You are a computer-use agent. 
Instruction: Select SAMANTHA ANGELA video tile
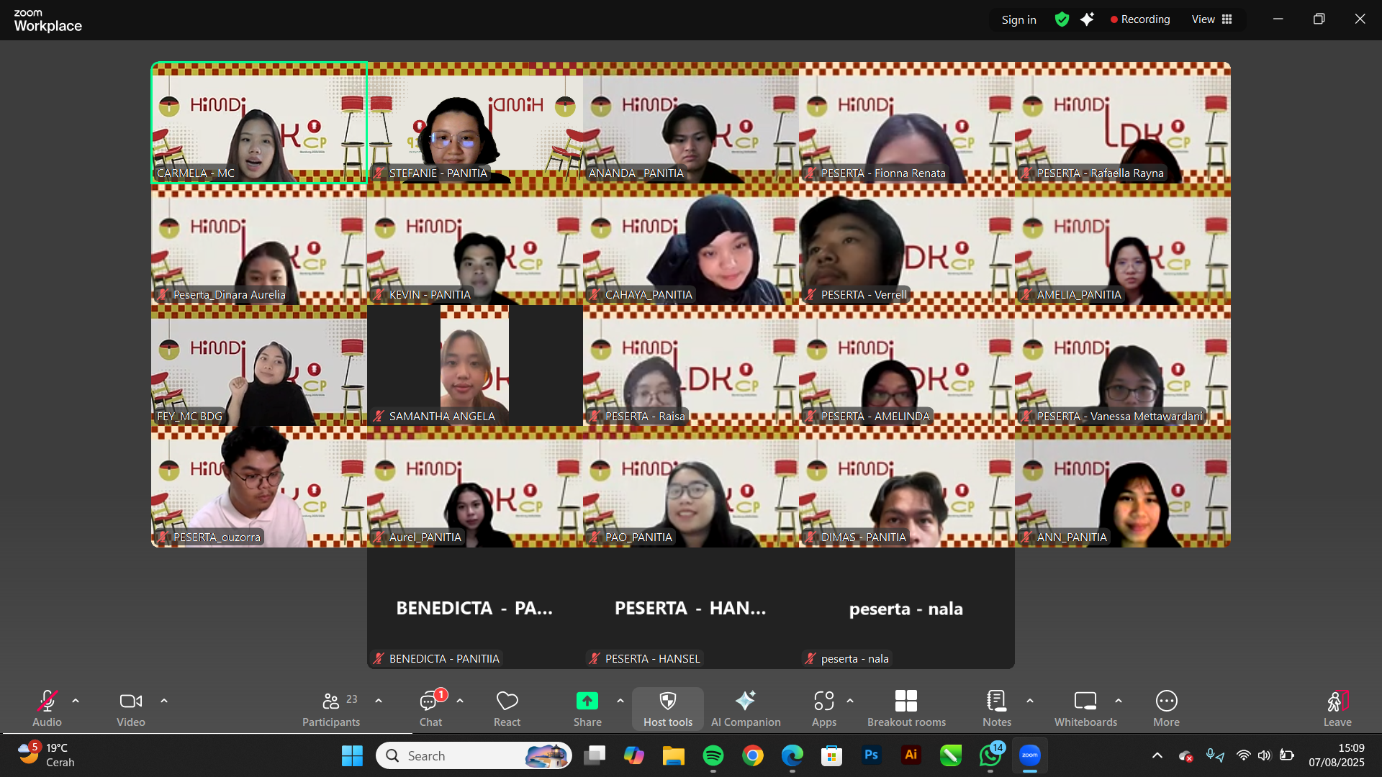point(475,365)
